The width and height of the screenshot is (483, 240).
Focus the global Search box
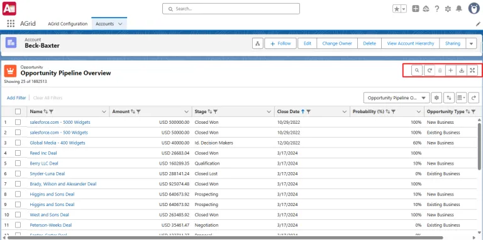[x=231, y=9]
